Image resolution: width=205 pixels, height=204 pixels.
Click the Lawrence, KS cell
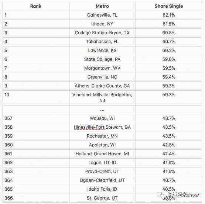[102, 51]
